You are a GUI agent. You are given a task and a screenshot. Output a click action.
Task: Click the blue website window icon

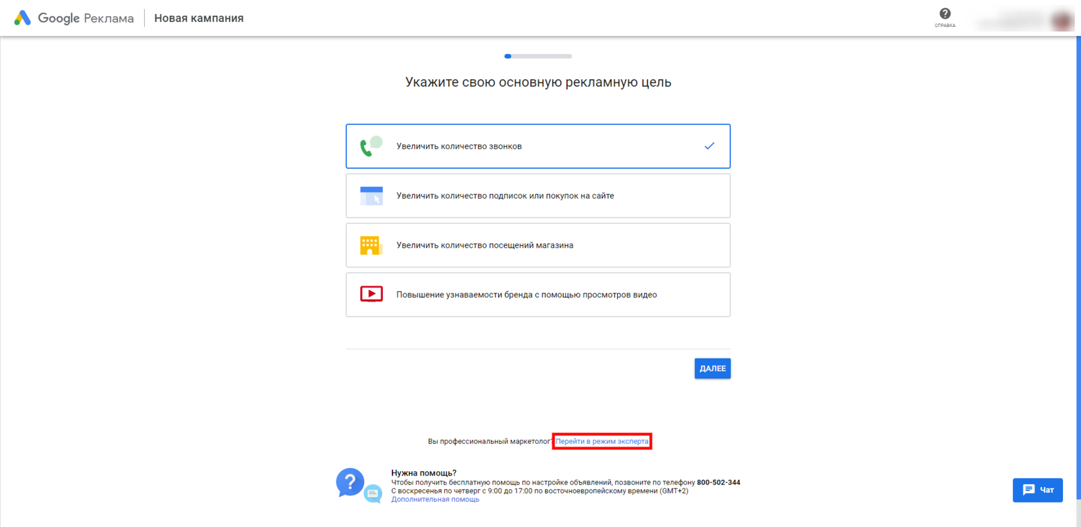click(371, 196)
